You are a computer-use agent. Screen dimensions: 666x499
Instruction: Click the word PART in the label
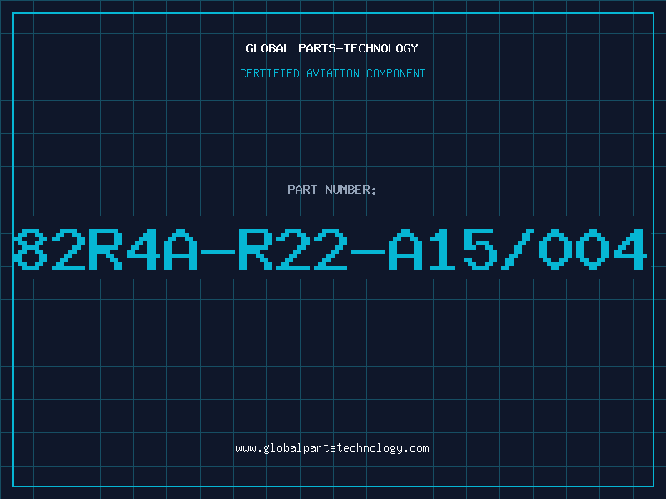302,190
